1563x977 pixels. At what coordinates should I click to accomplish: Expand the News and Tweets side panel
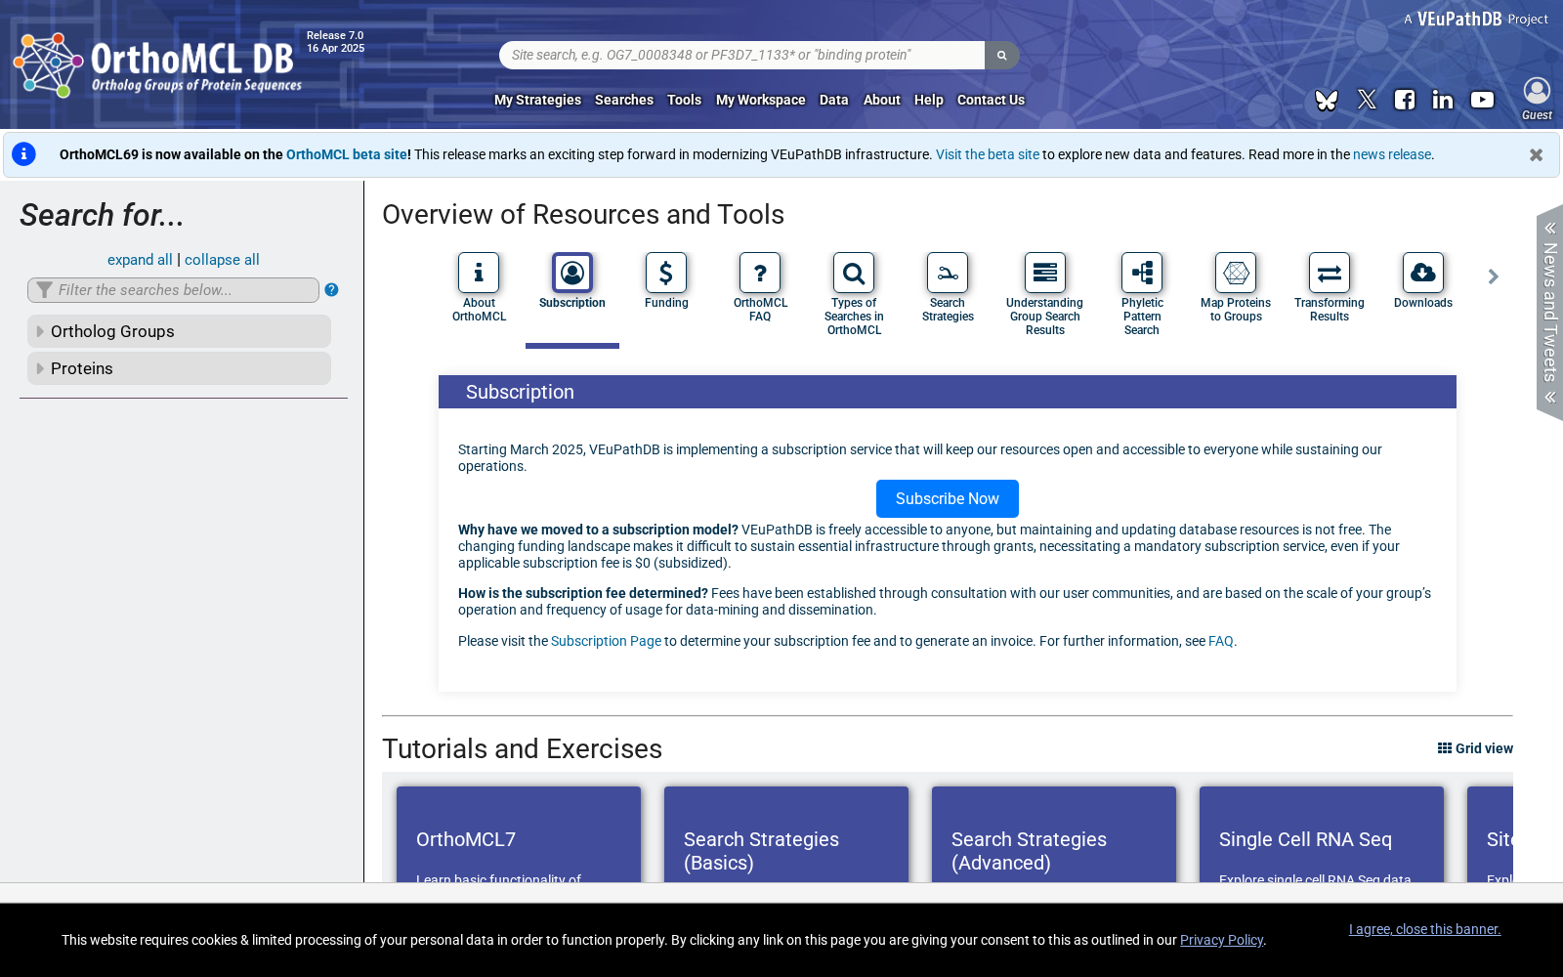click(1549, 313)
